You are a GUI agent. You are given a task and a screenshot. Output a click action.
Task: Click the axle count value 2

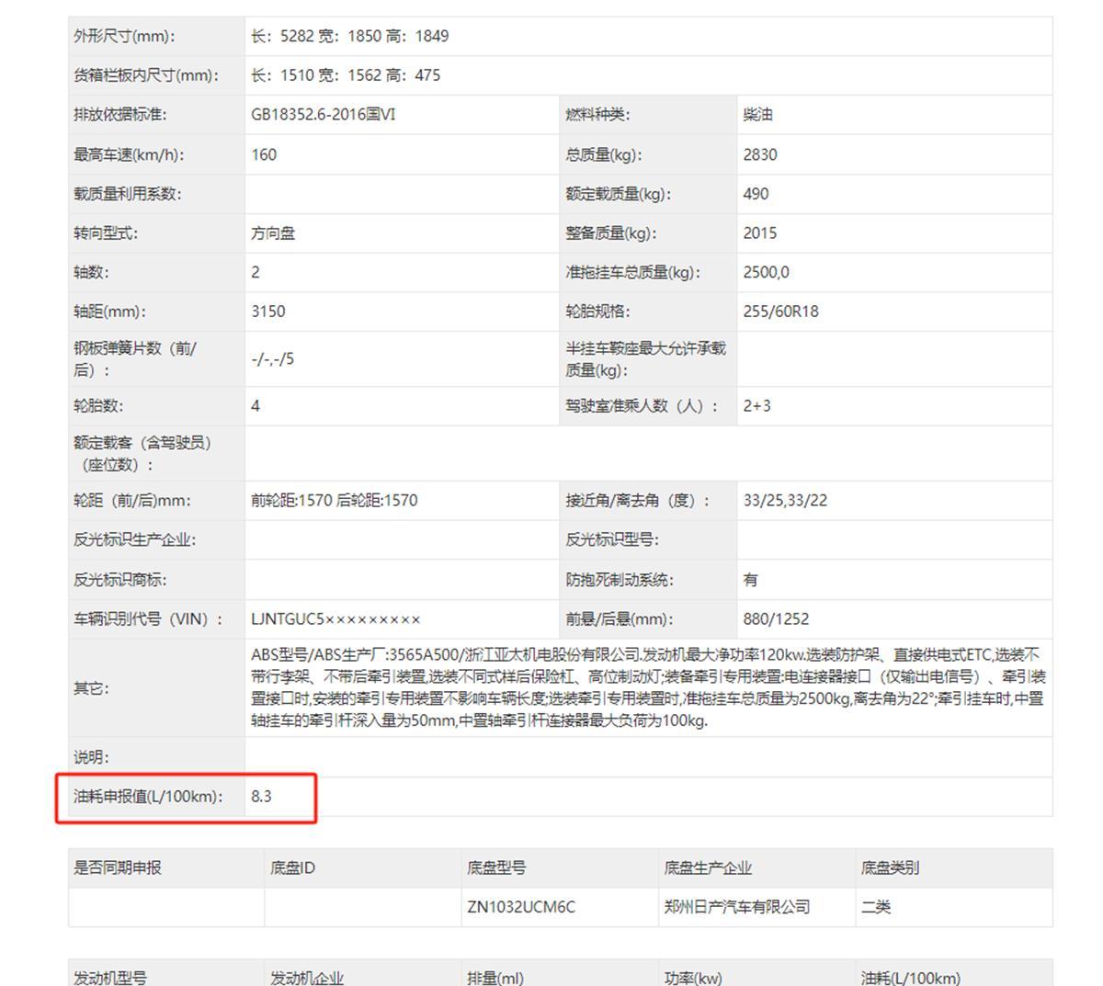point(256,272)
